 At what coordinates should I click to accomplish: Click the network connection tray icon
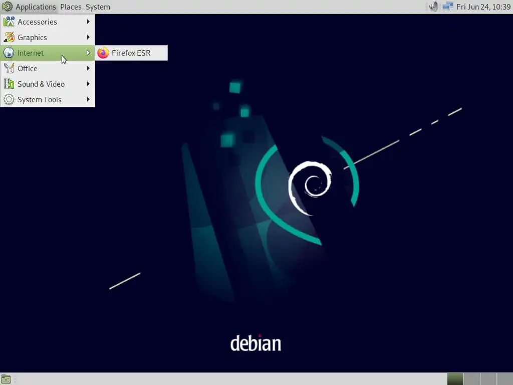coord(447,7)
